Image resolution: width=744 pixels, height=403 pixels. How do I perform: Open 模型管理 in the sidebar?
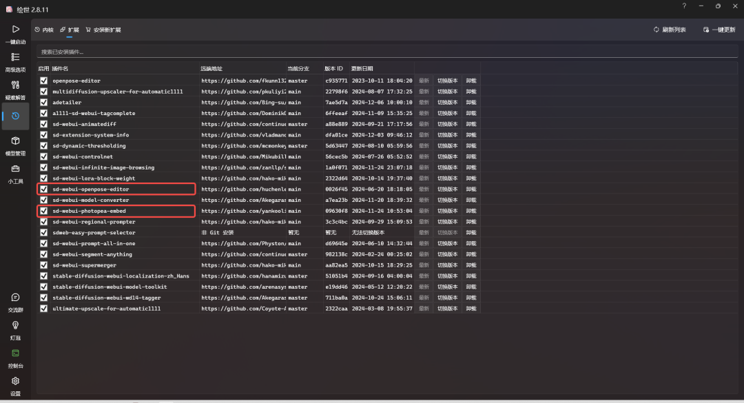[x=15, y=145]
